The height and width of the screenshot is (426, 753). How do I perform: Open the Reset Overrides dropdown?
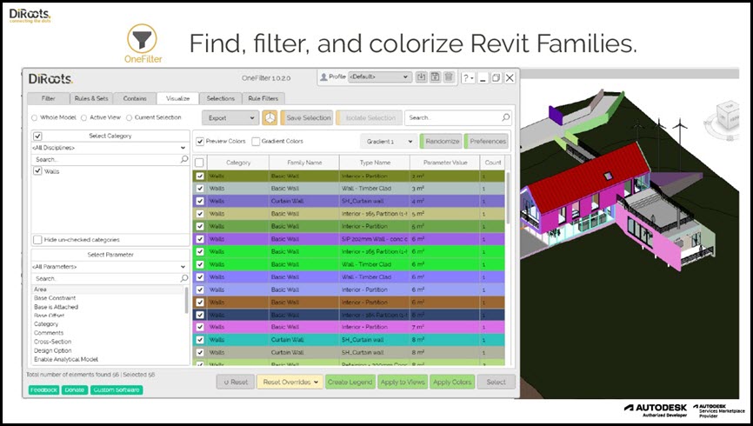290,382
